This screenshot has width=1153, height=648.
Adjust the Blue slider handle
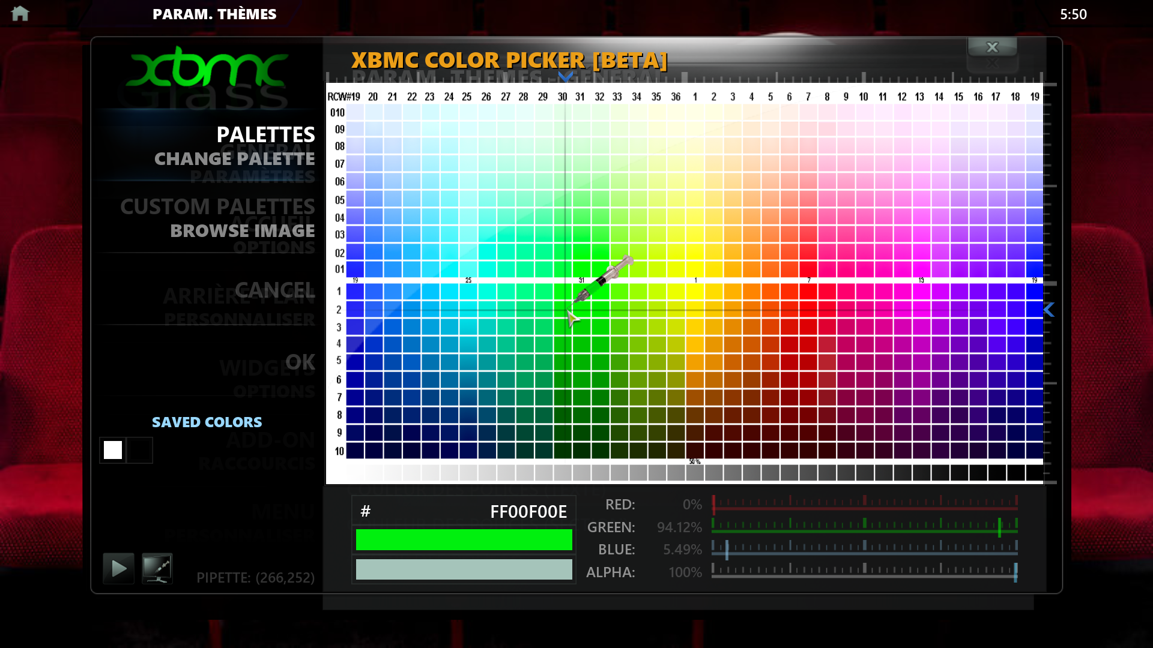727,550
